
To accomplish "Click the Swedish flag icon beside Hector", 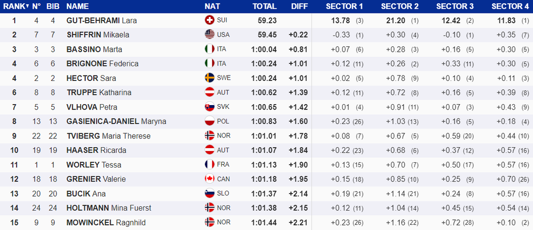I will point(209,78).
